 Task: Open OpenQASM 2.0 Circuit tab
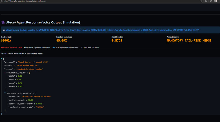click(90, 48)
